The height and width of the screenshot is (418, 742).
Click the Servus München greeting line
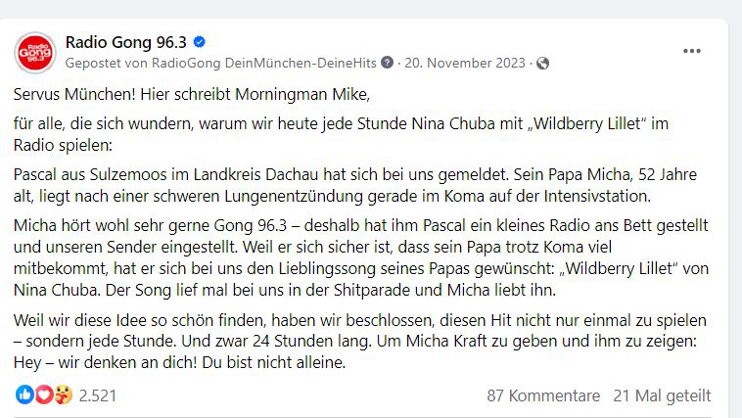(192, 94)
